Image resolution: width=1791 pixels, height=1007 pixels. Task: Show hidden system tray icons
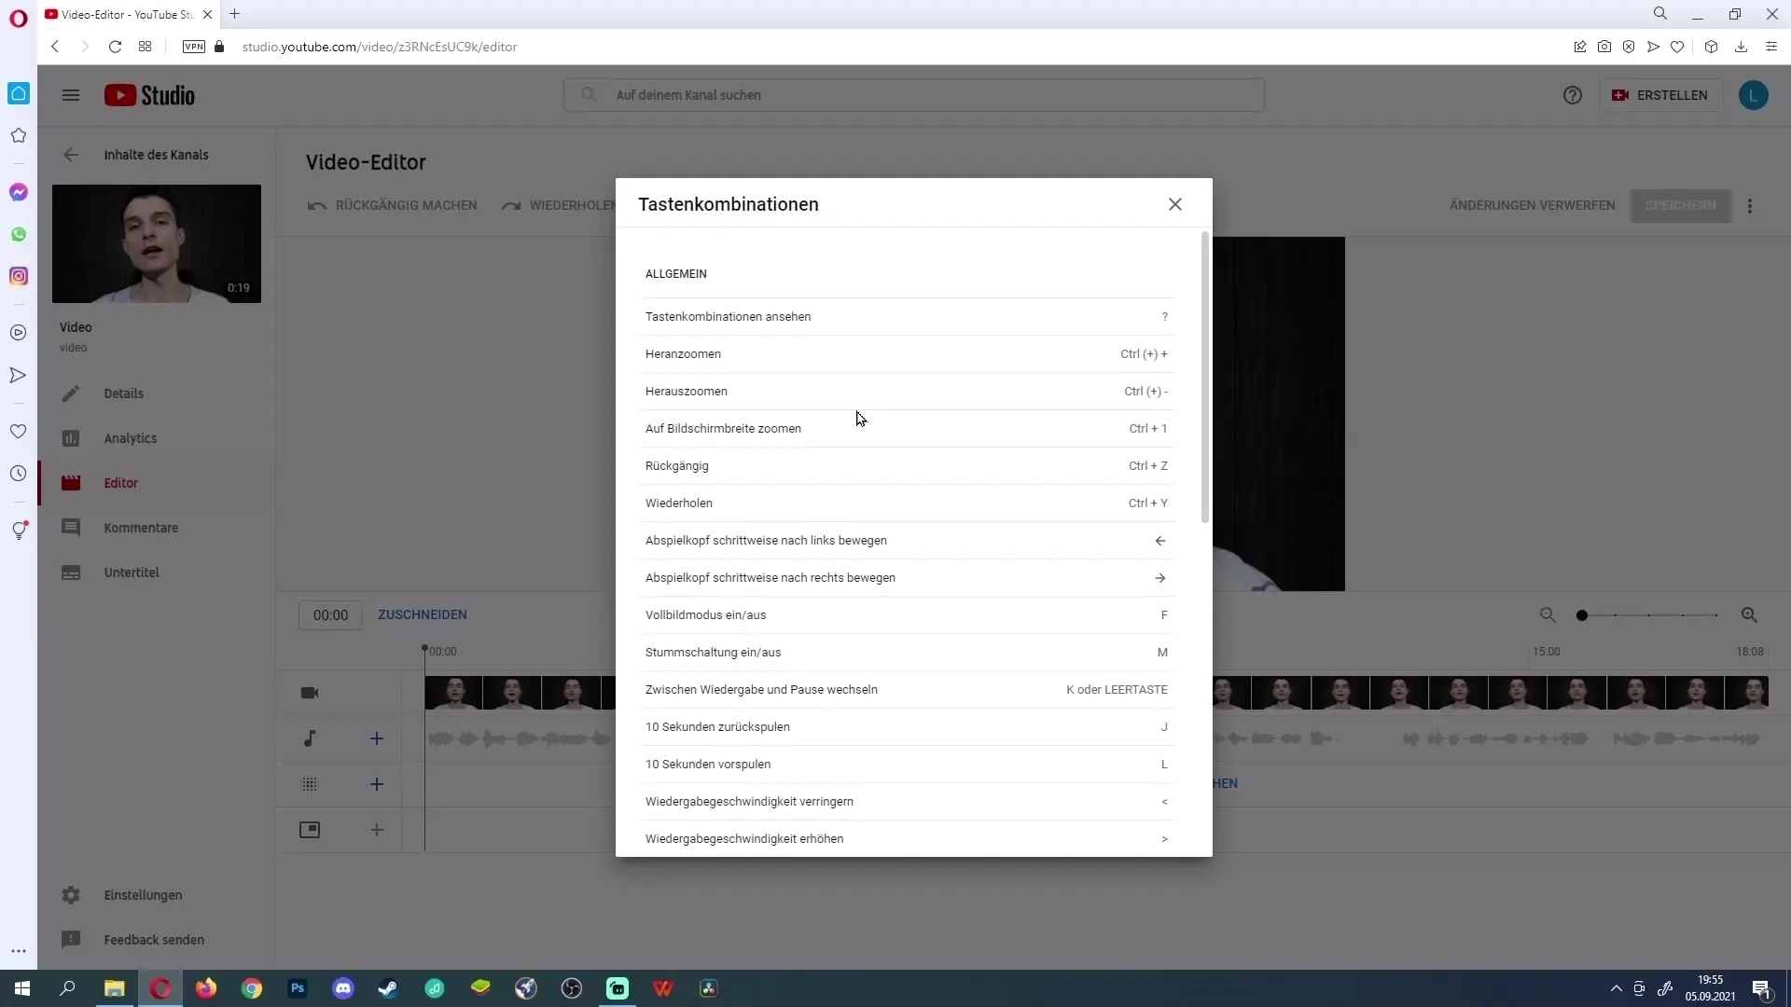1616,988
